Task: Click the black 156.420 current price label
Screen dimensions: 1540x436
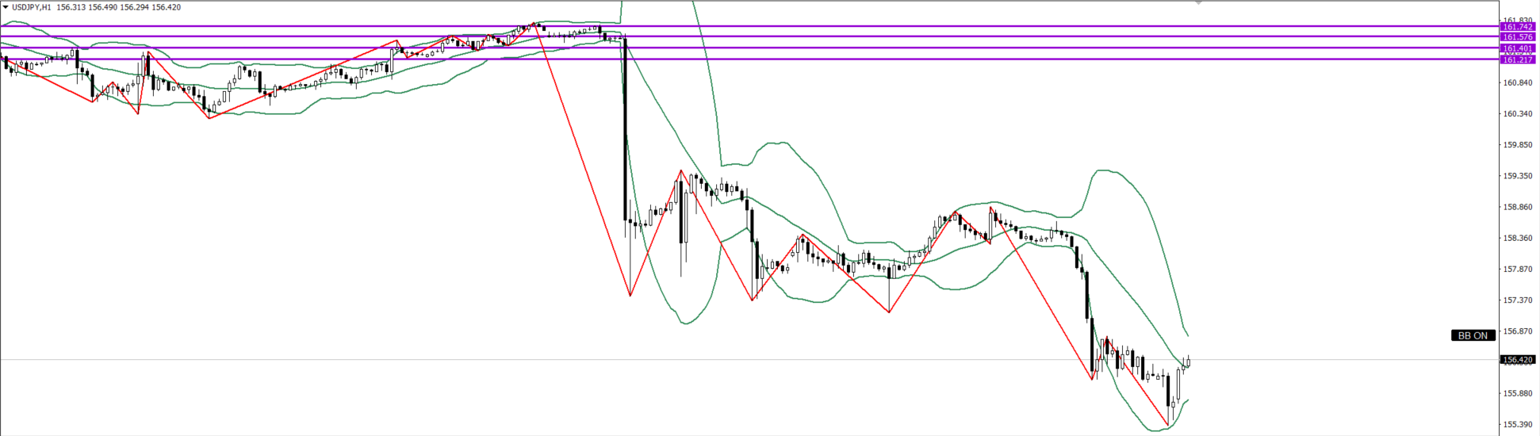Action: click(x=1518, y=360)
